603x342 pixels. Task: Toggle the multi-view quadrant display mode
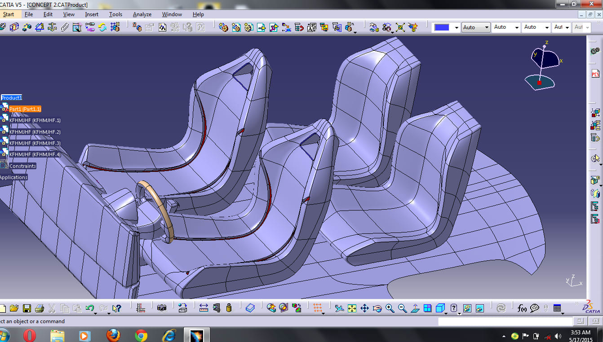[x=427, y=308]
